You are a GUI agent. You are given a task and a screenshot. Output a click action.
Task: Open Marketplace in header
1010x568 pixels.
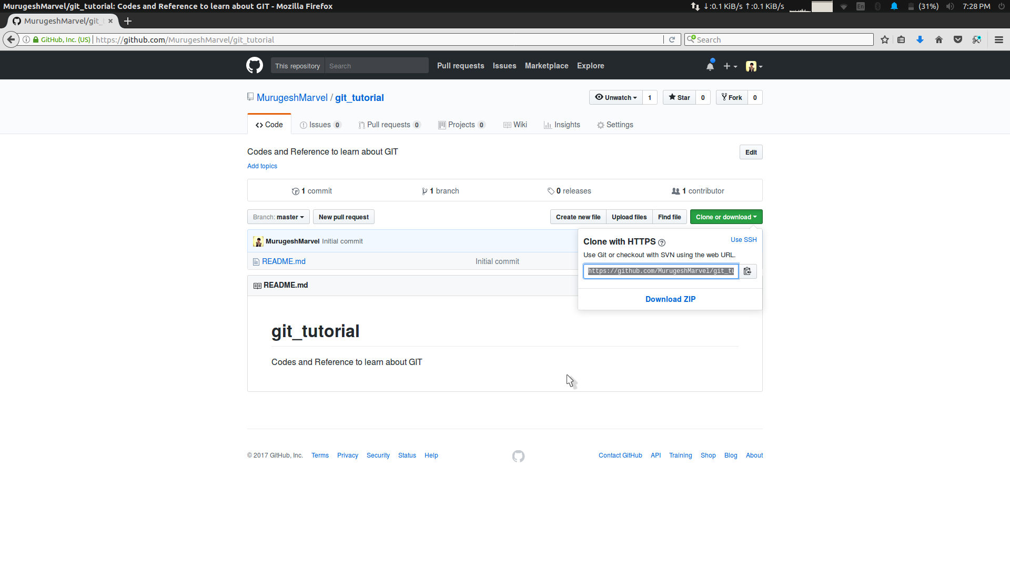click(x=547, y=66)
